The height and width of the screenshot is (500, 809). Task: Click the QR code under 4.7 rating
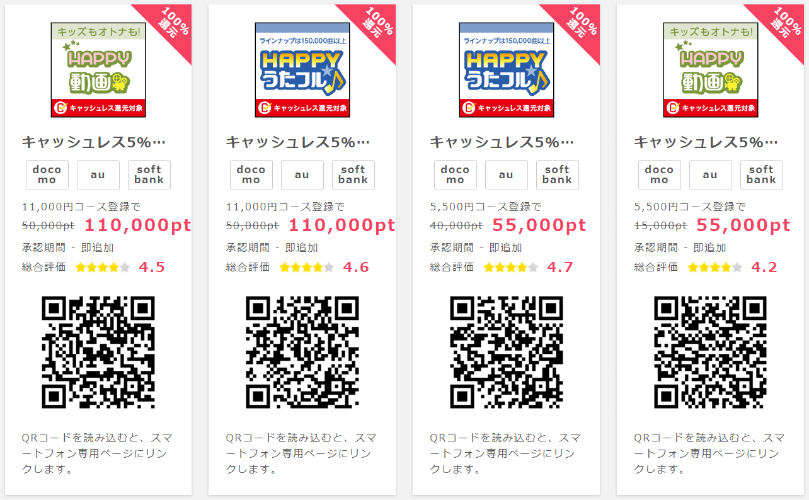pyautogui.click(x=507, y=352)
